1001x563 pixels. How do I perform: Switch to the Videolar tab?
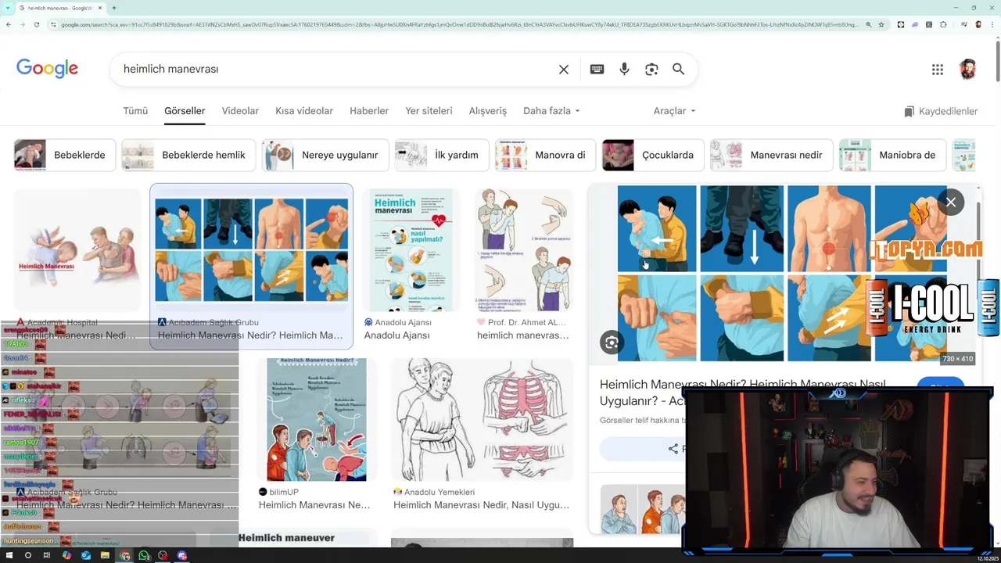click(240, 111)
